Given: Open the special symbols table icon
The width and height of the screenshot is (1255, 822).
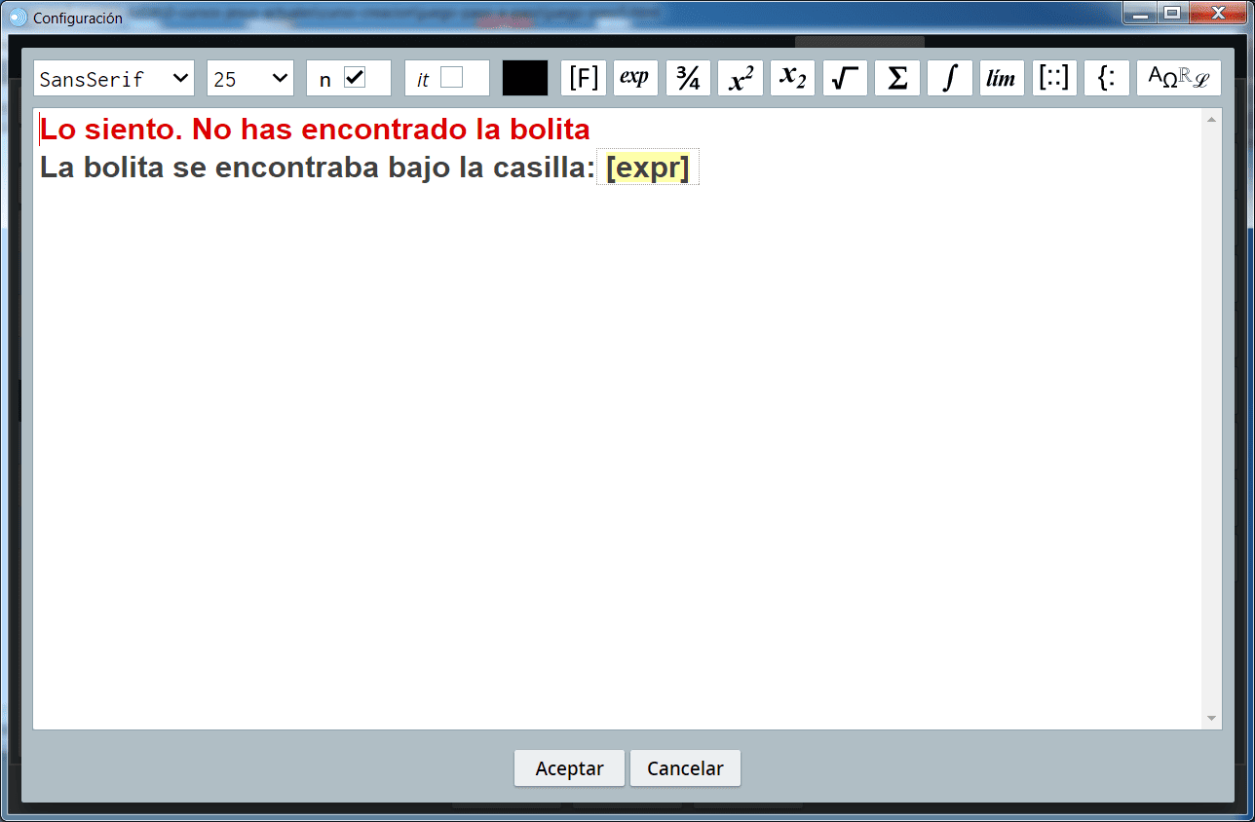Looking at the screenshot, I should (1178, 79).
